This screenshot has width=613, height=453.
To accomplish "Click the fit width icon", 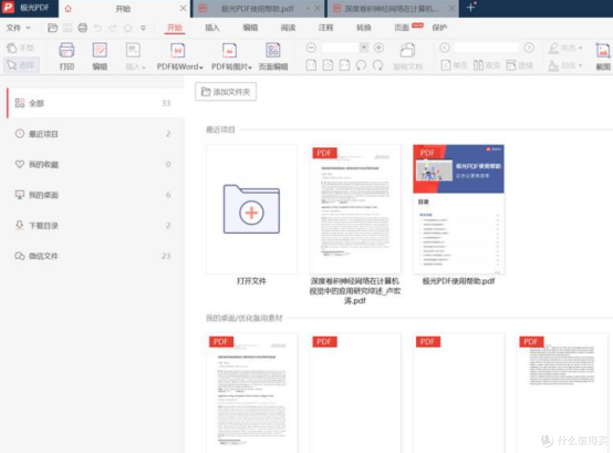I will (345, 65).
